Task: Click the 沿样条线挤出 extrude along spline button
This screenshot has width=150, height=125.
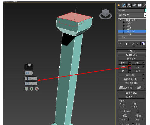Action: (x=130, y=79)
